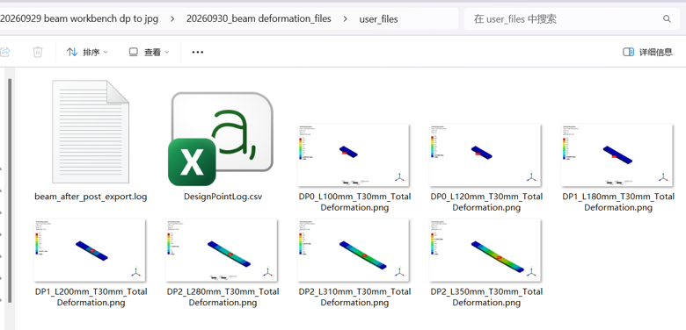Click the user_files breadcrumb segment
Image resolution: width=686 pixels, height=330 pixels.
pyautogui.click(x=378, y=19)
